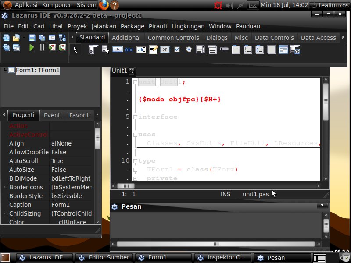Select the TMainMenu component icon
The height and width of the screenshot is (263, 351).
point(93,50)
